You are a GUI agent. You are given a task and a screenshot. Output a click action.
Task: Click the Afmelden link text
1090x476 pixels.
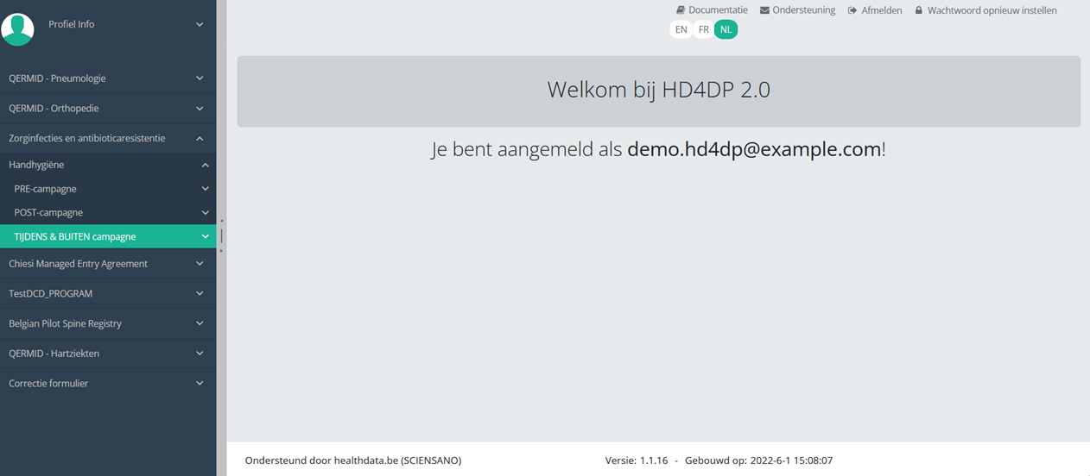click(x=881, y=10)
